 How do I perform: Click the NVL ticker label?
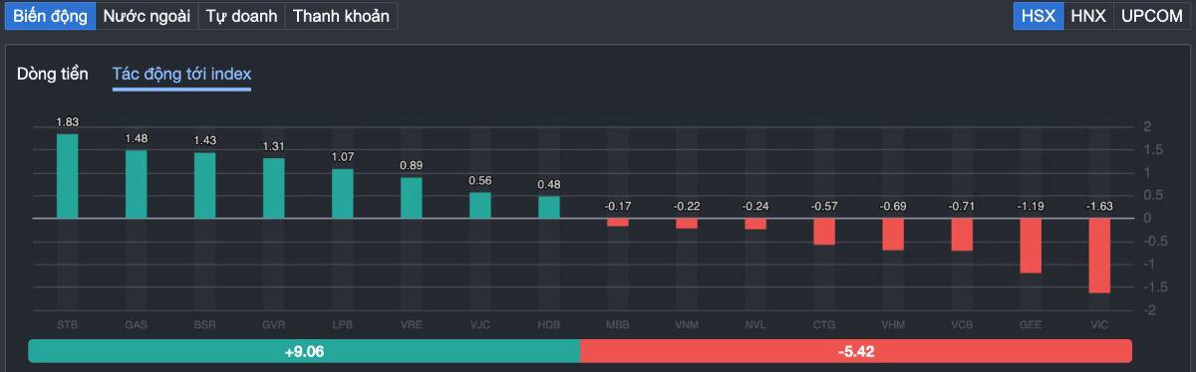(755, 325)
